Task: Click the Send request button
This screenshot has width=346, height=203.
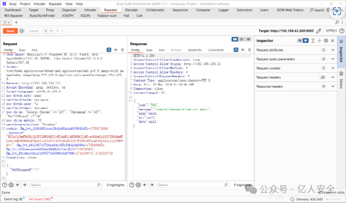Action: coord(10,31)
